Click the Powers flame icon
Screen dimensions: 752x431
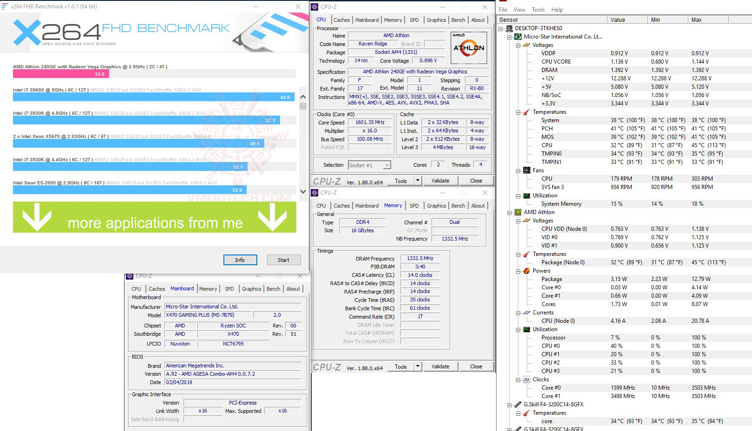point(527,271)
